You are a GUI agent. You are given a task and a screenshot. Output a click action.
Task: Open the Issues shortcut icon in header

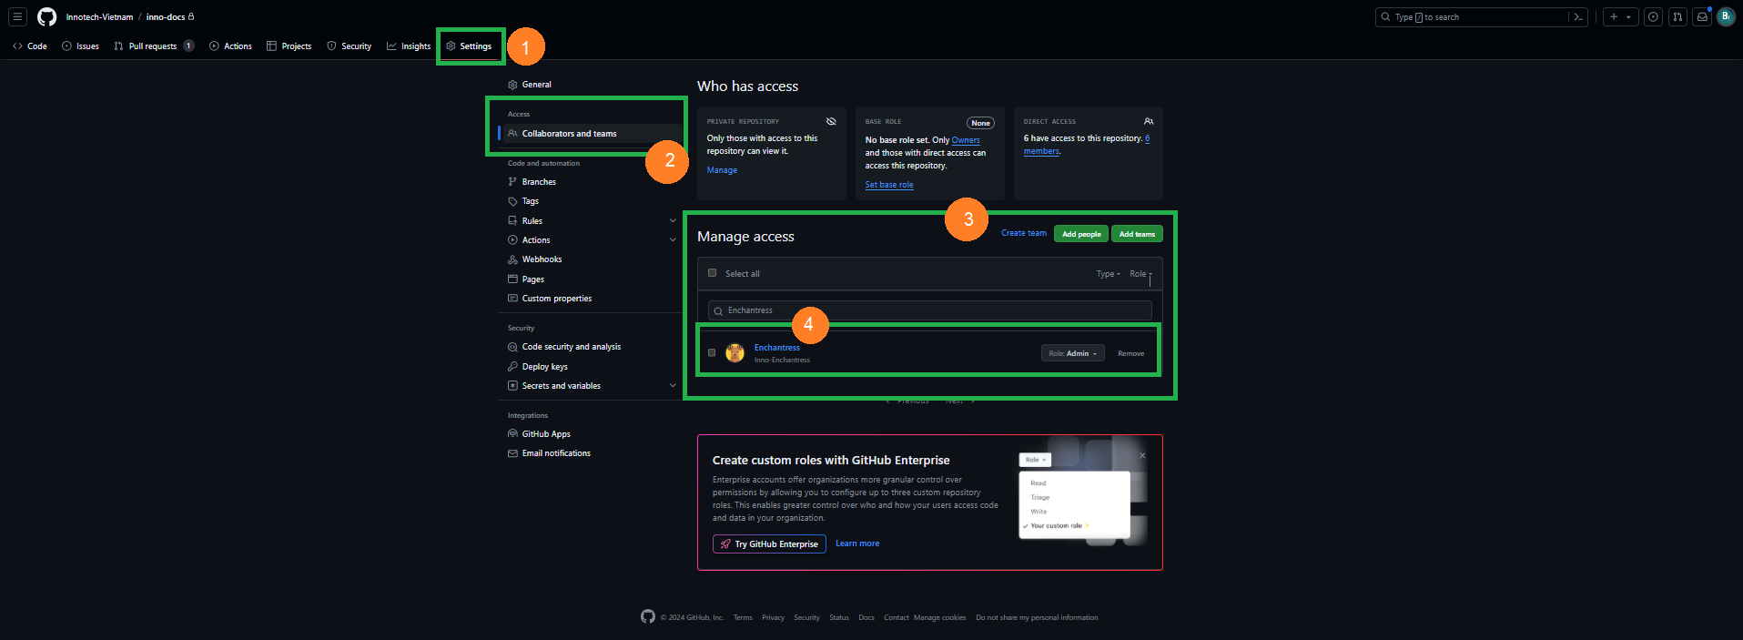[x=1653, y=16]
